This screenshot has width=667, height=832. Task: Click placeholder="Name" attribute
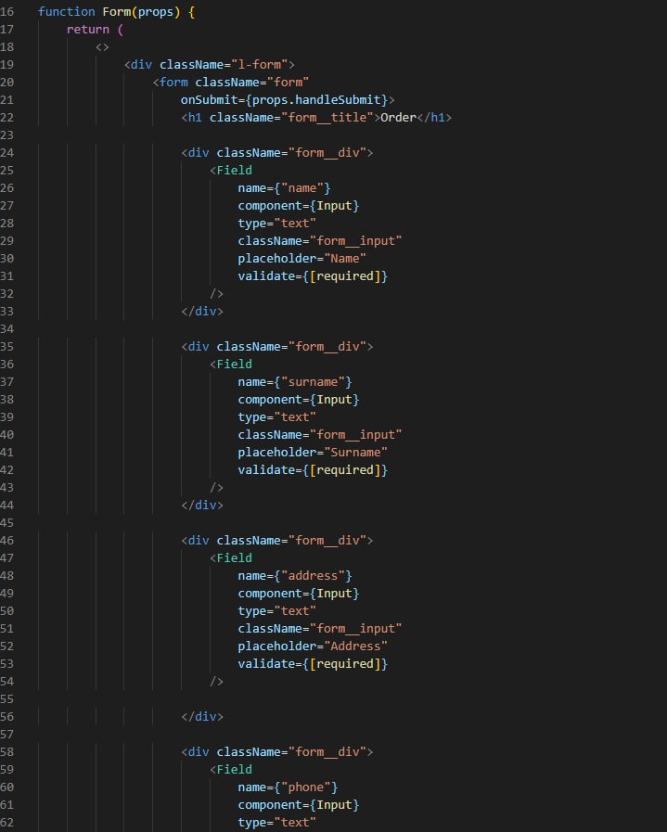coord(301,259)
